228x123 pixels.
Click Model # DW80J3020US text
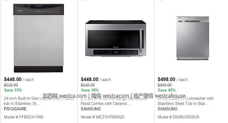pyautogui.click(x=179, y=117)
